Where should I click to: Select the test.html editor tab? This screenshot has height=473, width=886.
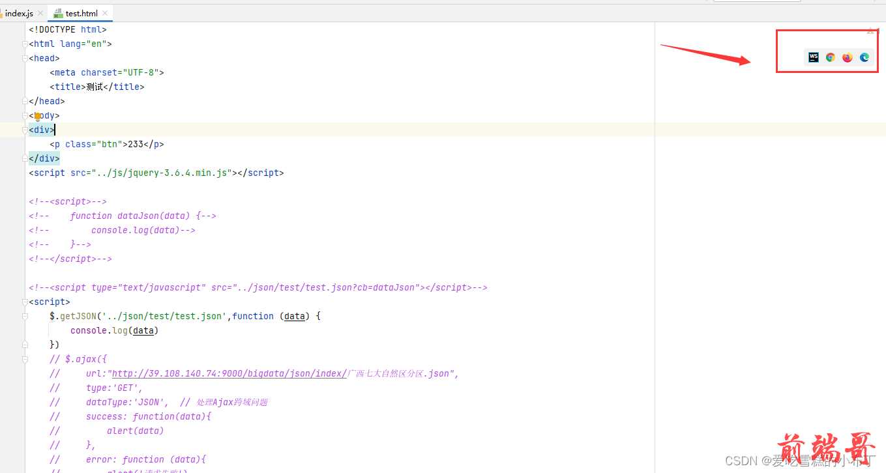pyautogui.click(x=81, y=13)
